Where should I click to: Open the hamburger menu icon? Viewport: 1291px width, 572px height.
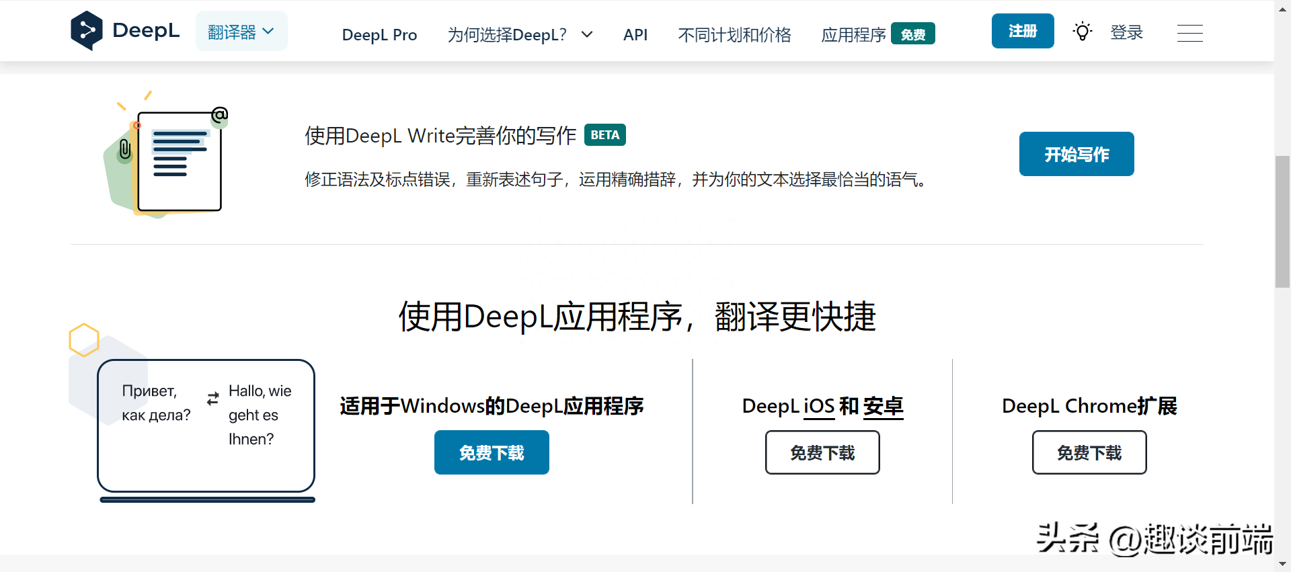[1190, 33]
